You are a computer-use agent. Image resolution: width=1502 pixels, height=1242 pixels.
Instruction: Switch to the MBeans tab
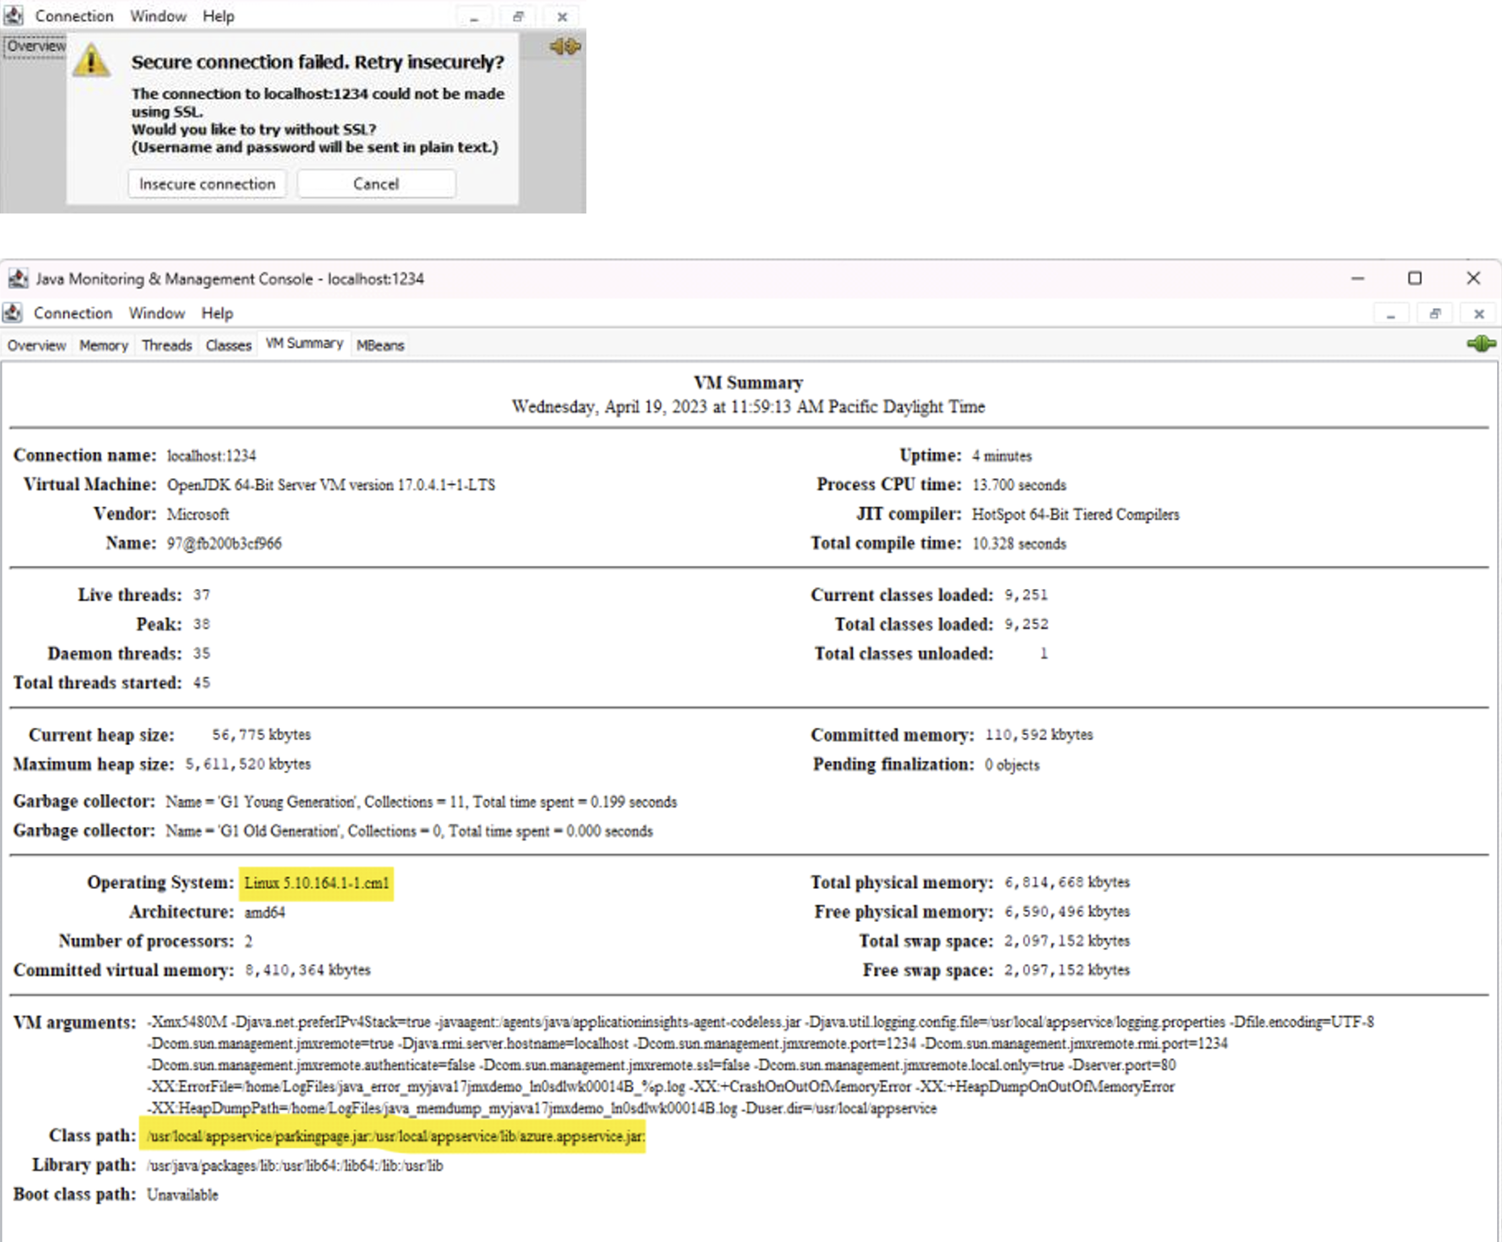tap(381, 345)
